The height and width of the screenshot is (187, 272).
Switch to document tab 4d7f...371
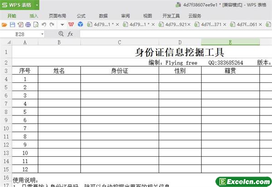click(x=211, y=24)
